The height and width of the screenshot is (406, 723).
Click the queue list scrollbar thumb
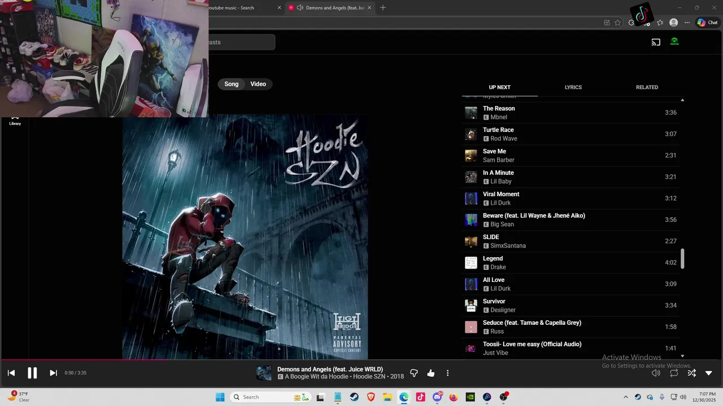[682, 258]
